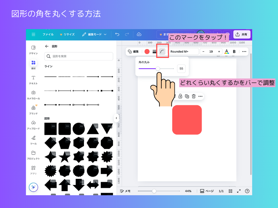Click the corner rounding icon in the toolbar

pos(162,51)
